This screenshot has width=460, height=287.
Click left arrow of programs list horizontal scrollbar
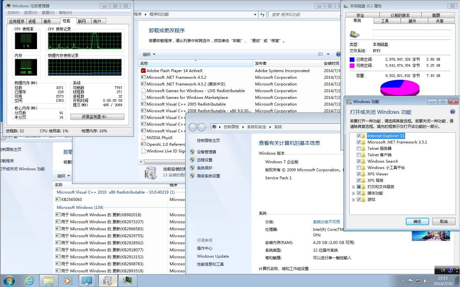tap(141, 162)
